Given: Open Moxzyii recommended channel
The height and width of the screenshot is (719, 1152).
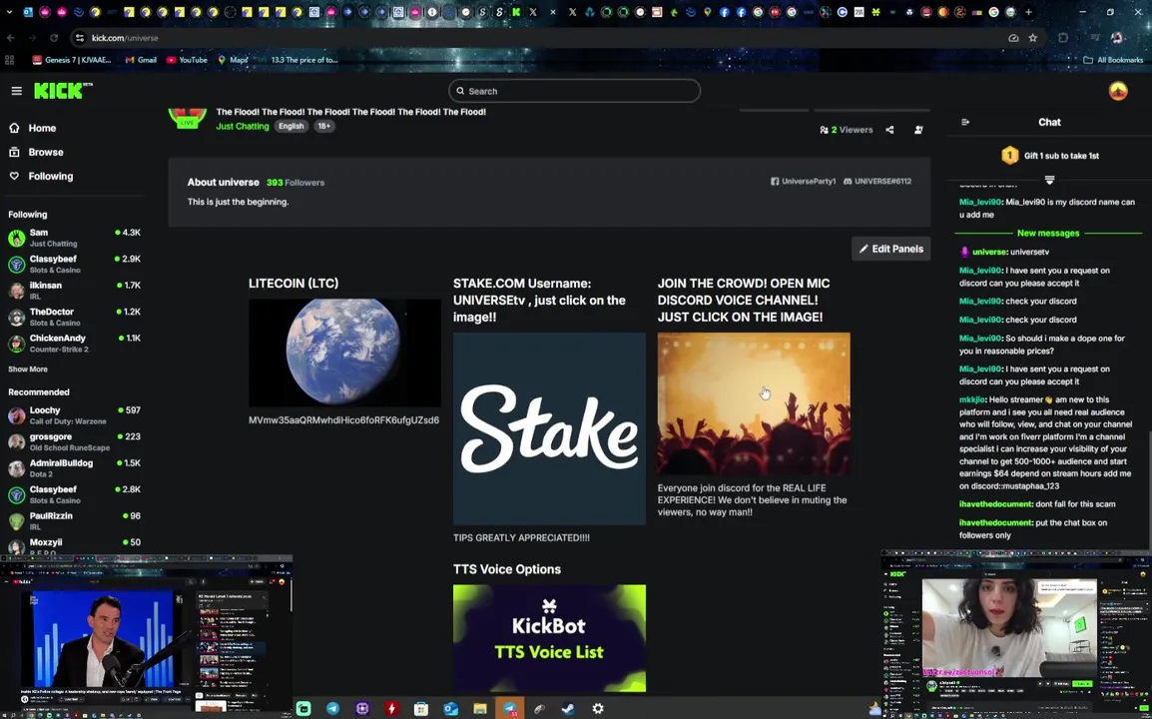Looking at the screenshot, I should point(74,545).
